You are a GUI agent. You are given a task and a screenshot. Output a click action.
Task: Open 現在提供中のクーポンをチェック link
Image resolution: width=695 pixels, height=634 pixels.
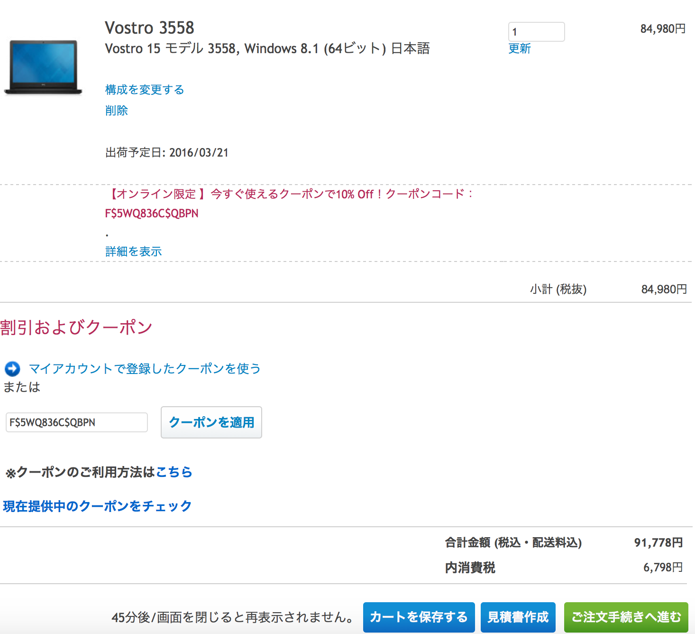point(97,506)
